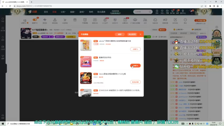Click 讲解TA for sakula 螺蛳粉 item 17
This screenshot has width=224, height=126.
tap(135, 49)
